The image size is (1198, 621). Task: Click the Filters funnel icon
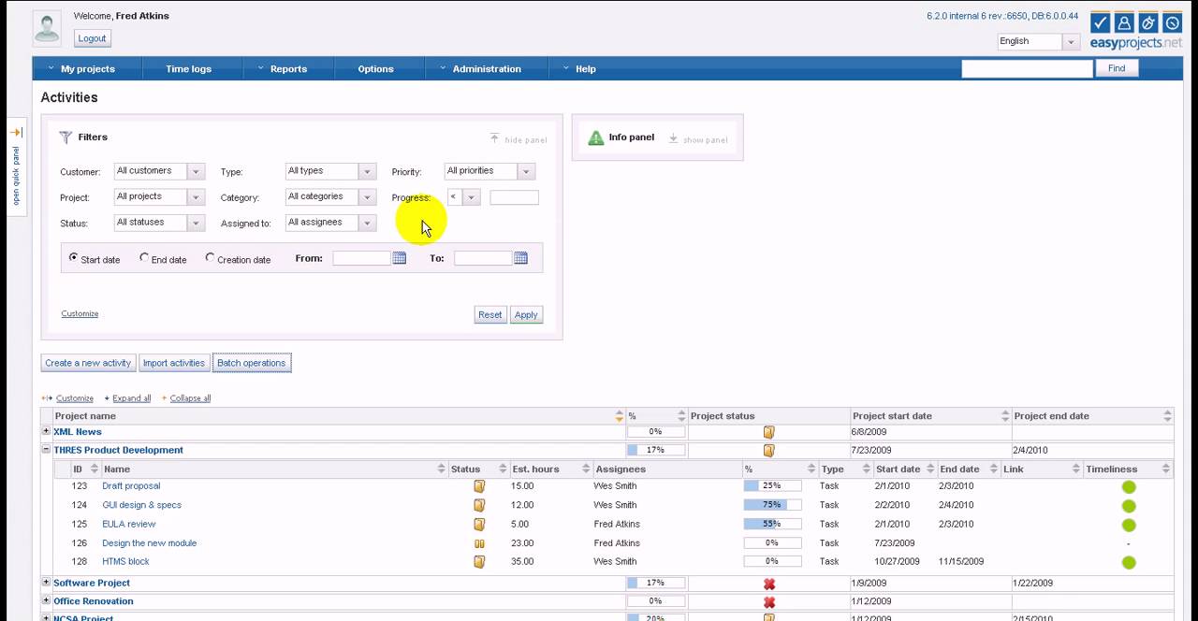tap(66, 137)
